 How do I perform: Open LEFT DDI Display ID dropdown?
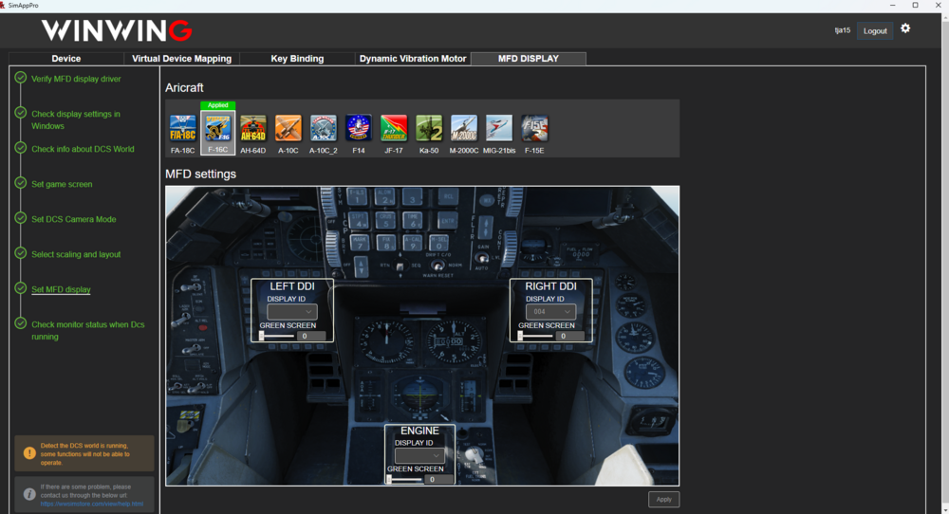pyautogui.click(x=292, y=312)
